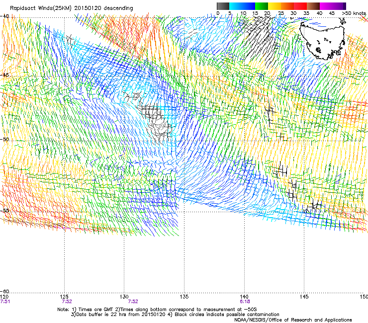
Task: Click the '140' longitude axis label
Action: click(244, 297)
